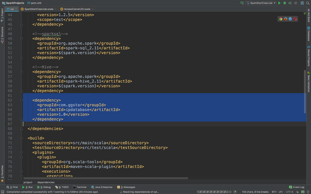The width and height of the screenshot is (311, 194).
Task: Click the resolving dependencies progress bar
Action: pos(213,192)
